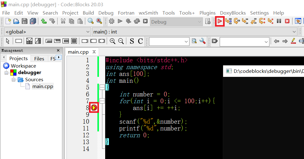Open debugging windows icon

[x=298, y=21]
